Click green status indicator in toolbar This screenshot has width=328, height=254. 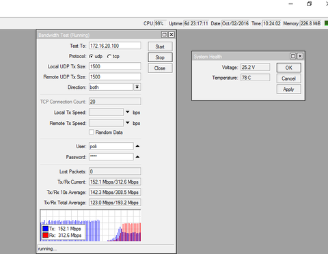pos(326,23)
